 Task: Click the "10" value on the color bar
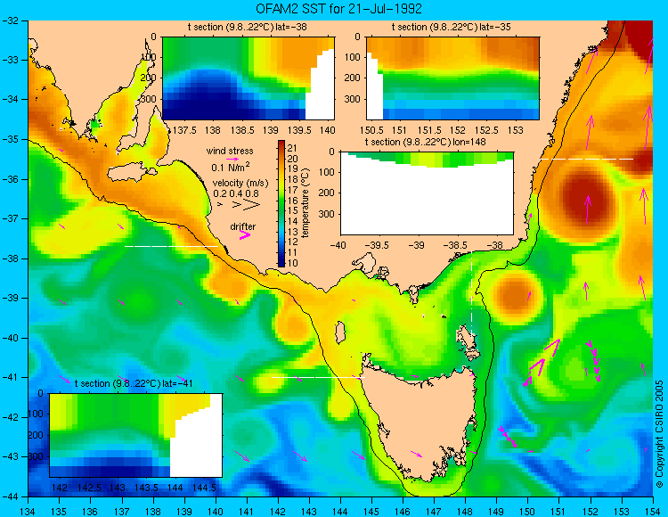(x=293, y=263)
